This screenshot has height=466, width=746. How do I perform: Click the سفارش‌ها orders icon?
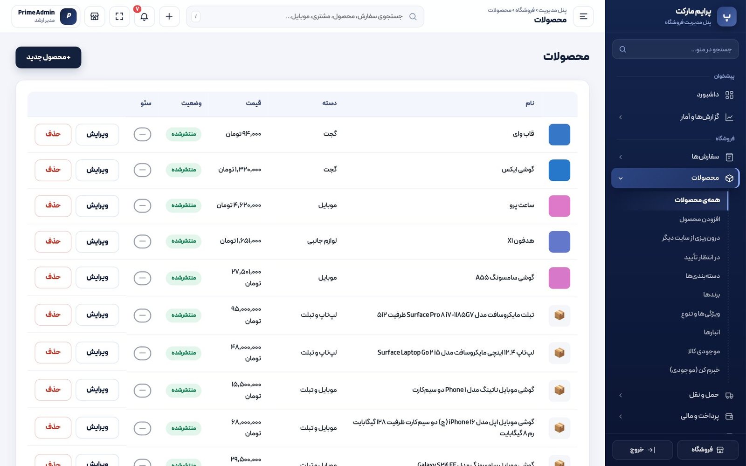[x=730, y=157]
